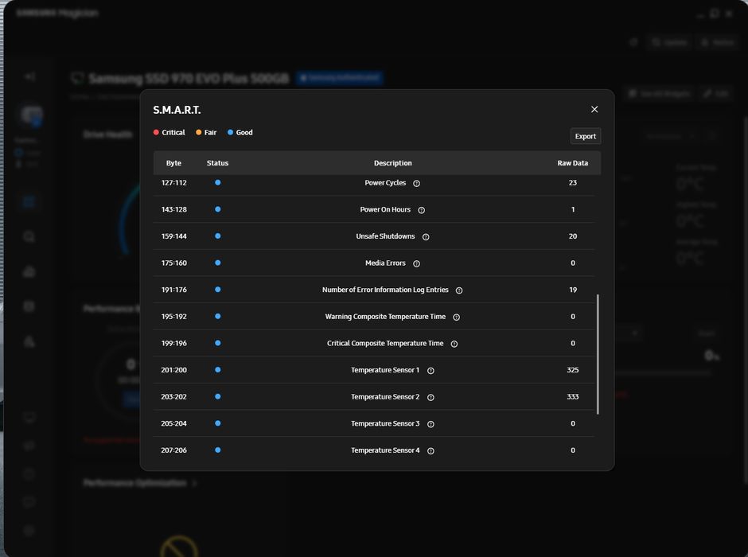Select Temperature Sensor 2 label
The width and height of the screenshot is (748, 557).
coord(385,396)
